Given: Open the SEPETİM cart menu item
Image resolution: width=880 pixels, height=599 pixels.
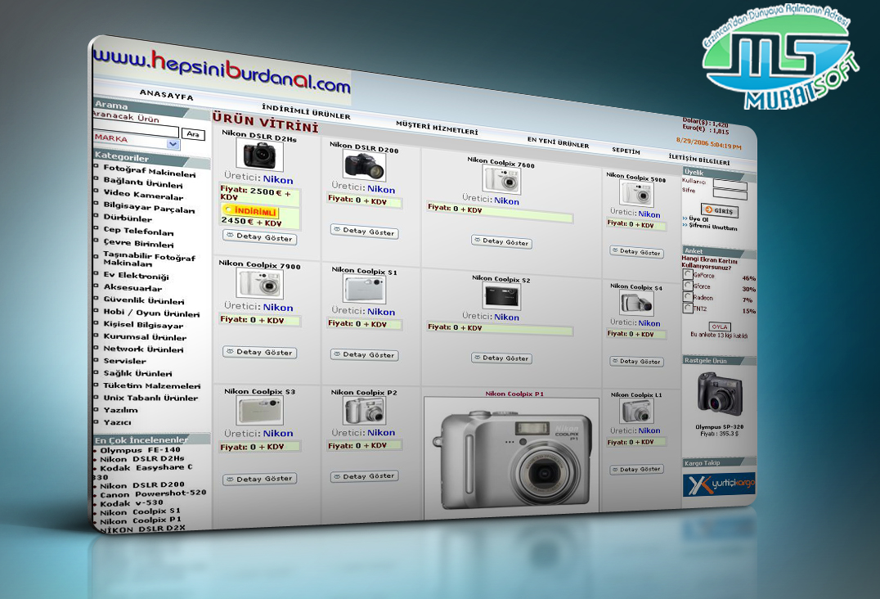Looking at the screenshot, I should click(626, 151).
